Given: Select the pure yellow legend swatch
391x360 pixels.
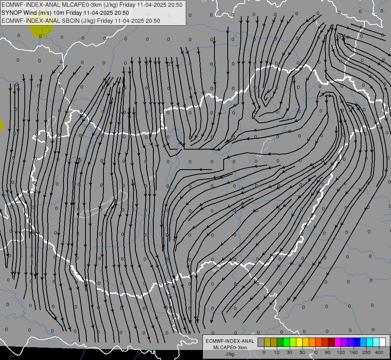Looking at the screenshot, I should (x=299, y=342).
